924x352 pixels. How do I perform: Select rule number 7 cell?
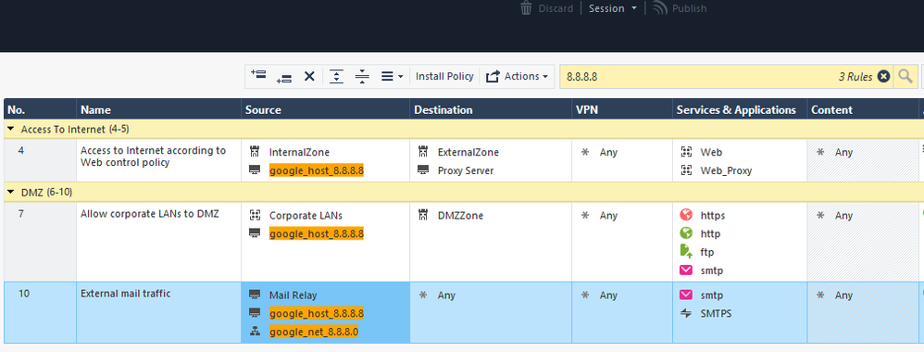tap(40, 242)
